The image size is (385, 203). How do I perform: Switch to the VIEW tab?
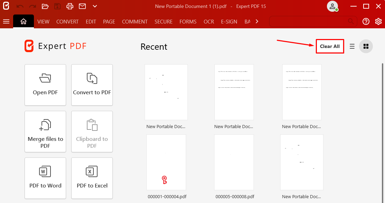[x=43, y=21]
